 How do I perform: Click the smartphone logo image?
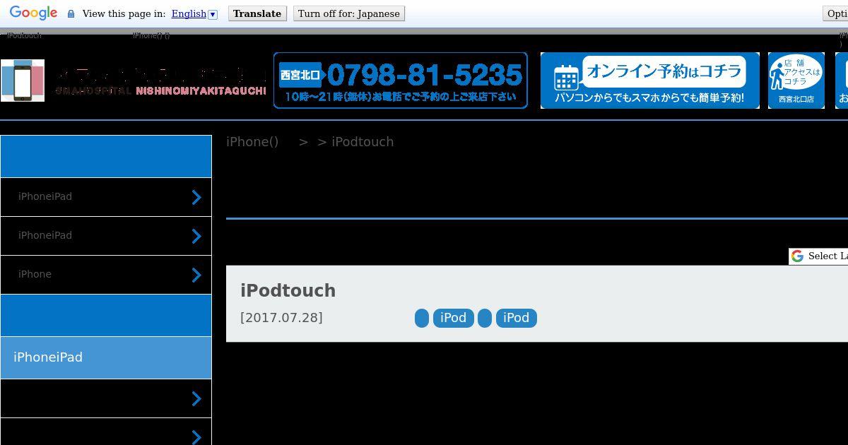coord(23,81)
